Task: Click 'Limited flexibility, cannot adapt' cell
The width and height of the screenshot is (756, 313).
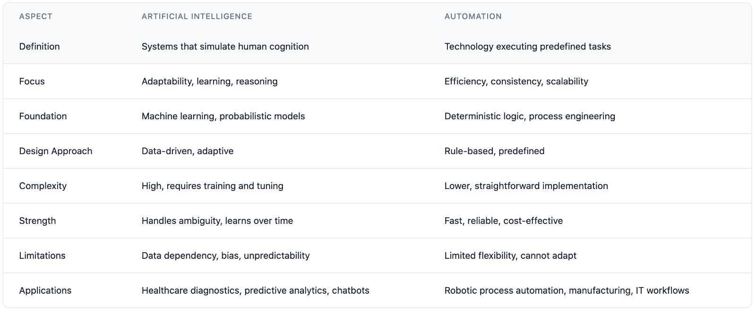Action: pyautogui.click(x=510, y=256)
